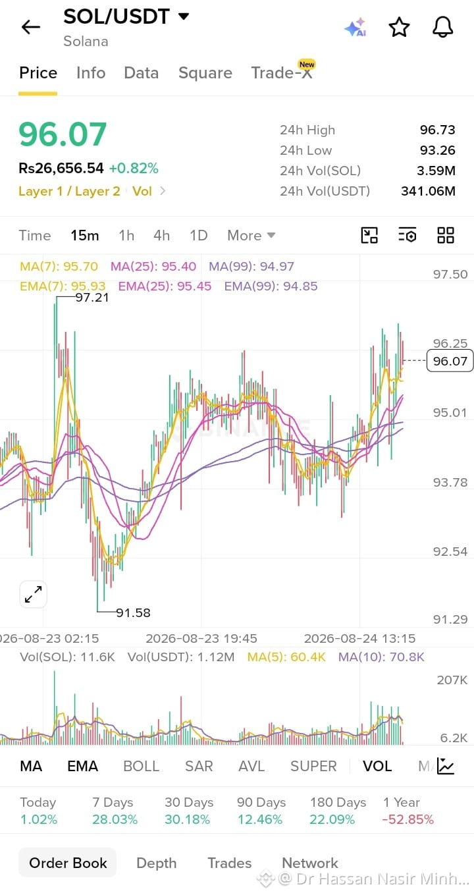Open chart settings list icon
Screen dimensions: 474x895
tap(408, 235)
